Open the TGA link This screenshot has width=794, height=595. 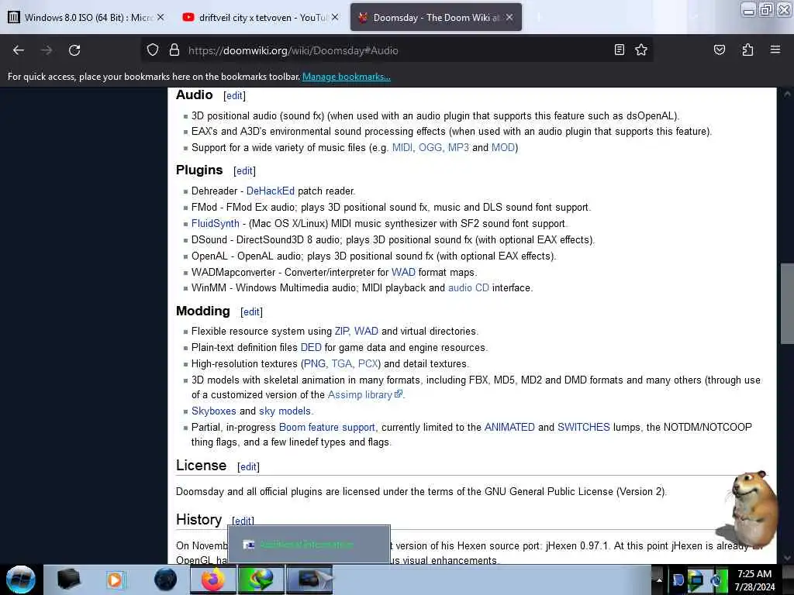point(343,364)
